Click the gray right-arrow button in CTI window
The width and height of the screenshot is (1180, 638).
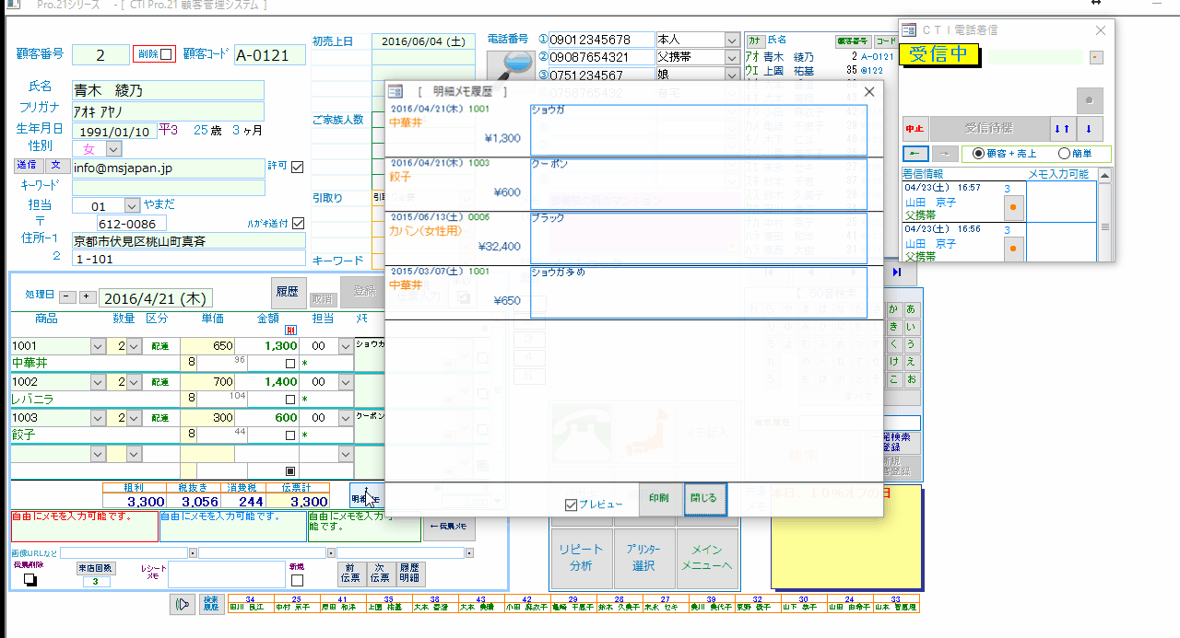click(943, 155)
